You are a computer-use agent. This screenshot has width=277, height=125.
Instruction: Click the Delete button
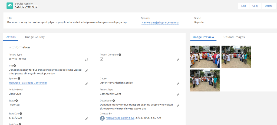click(x=269, y=6)
